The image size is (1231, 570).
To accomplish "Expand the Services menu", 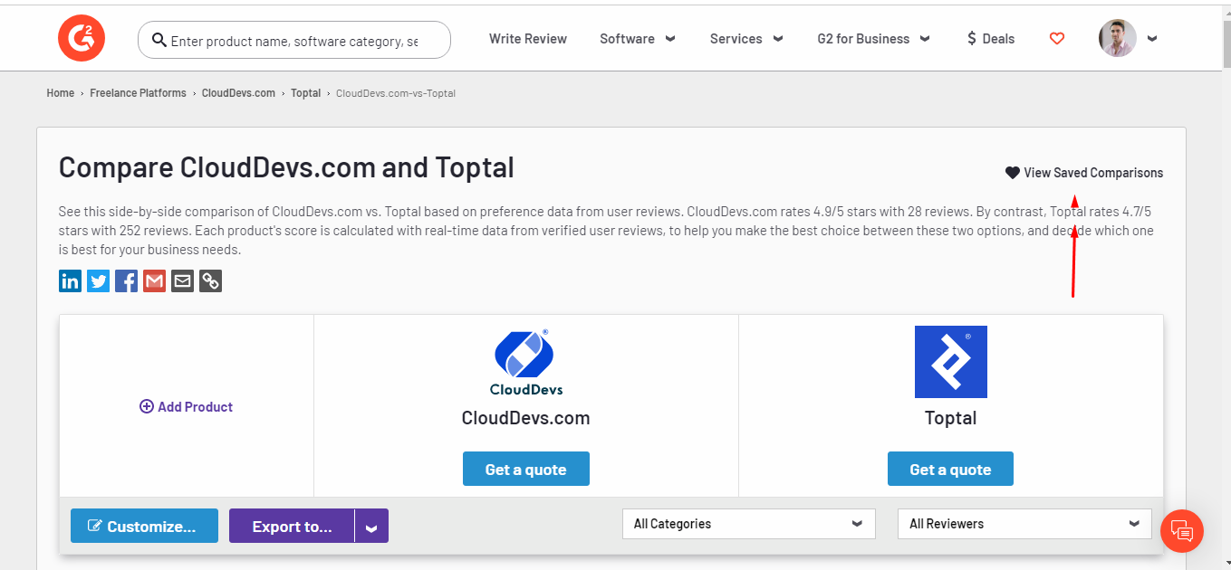I will click(x=747, y=39).
